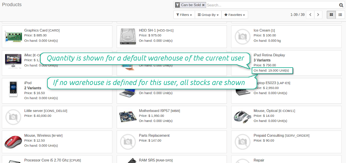
Task: Open HDD SH-1 hard drive image
Action: click(x=128, y=36)
